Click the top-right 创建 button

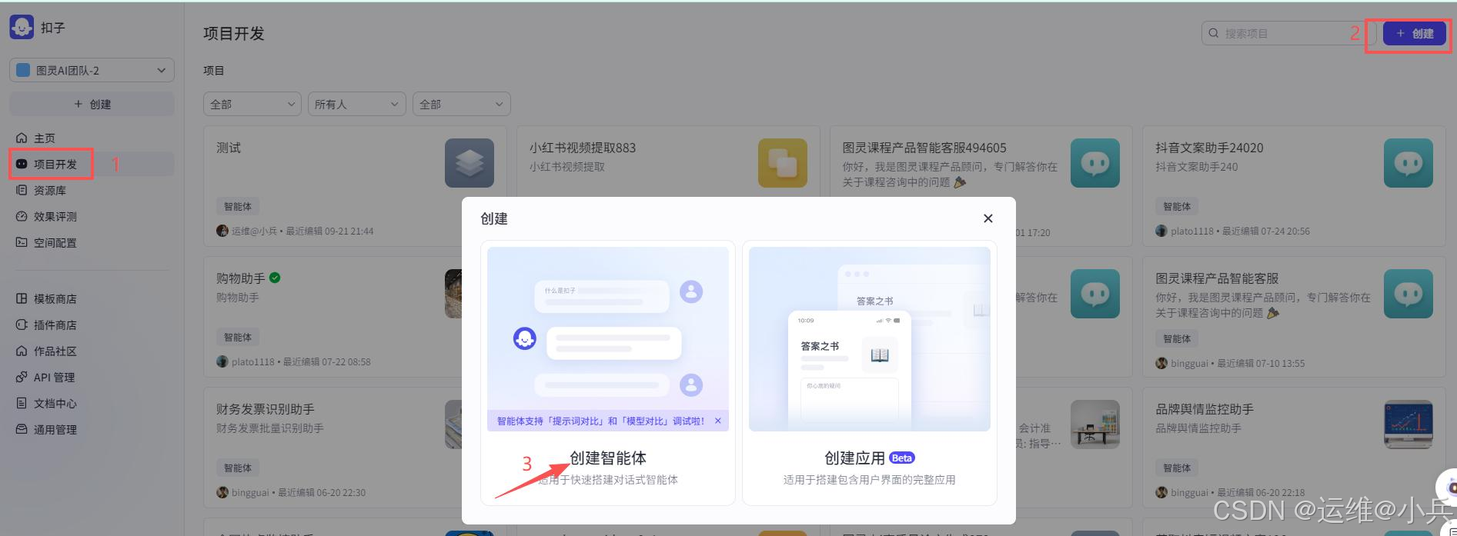tap(1415, 33)
